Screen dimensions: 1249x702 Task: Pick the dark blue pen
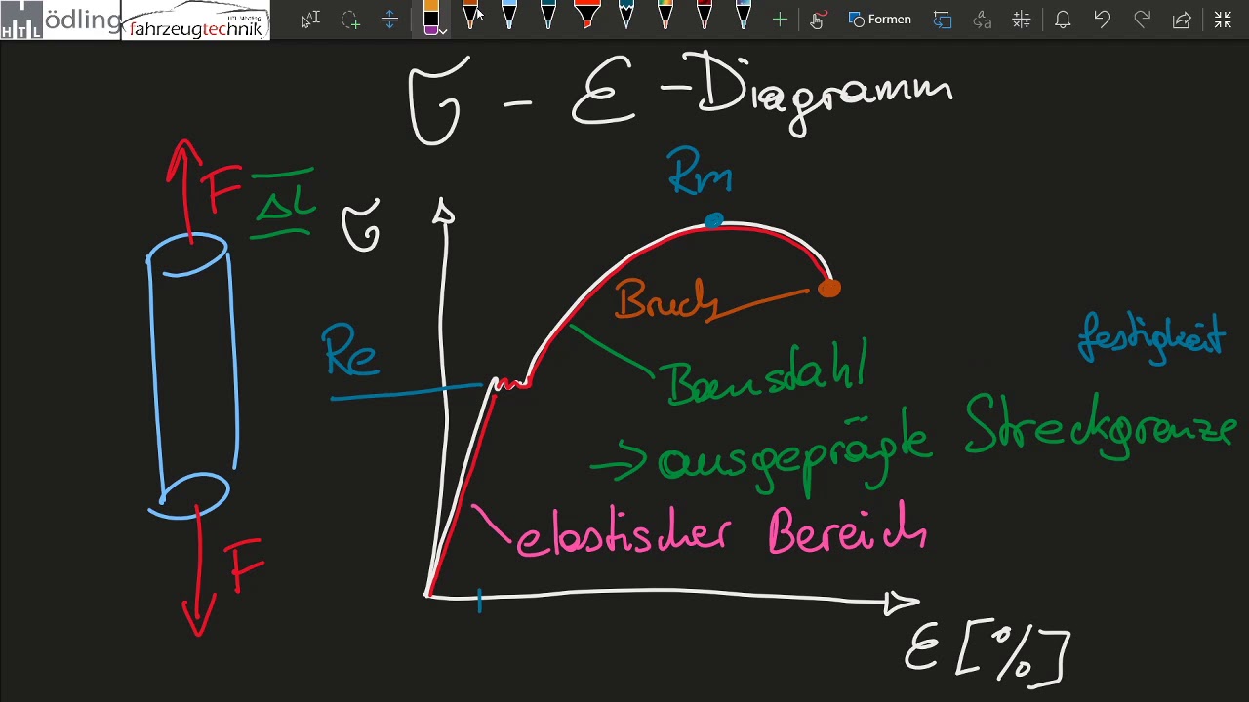(548, 16)
